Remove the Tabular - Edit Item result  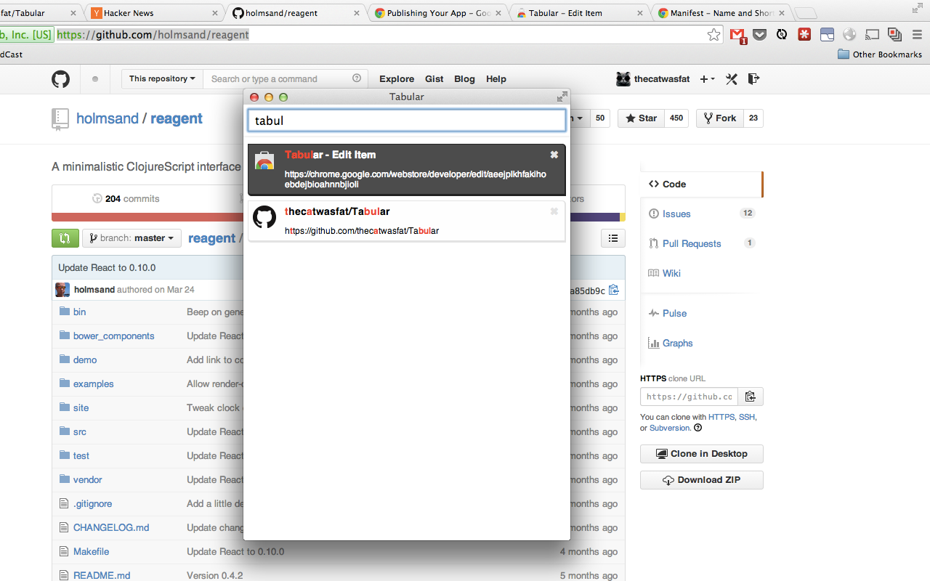click(x=554, y=155)
